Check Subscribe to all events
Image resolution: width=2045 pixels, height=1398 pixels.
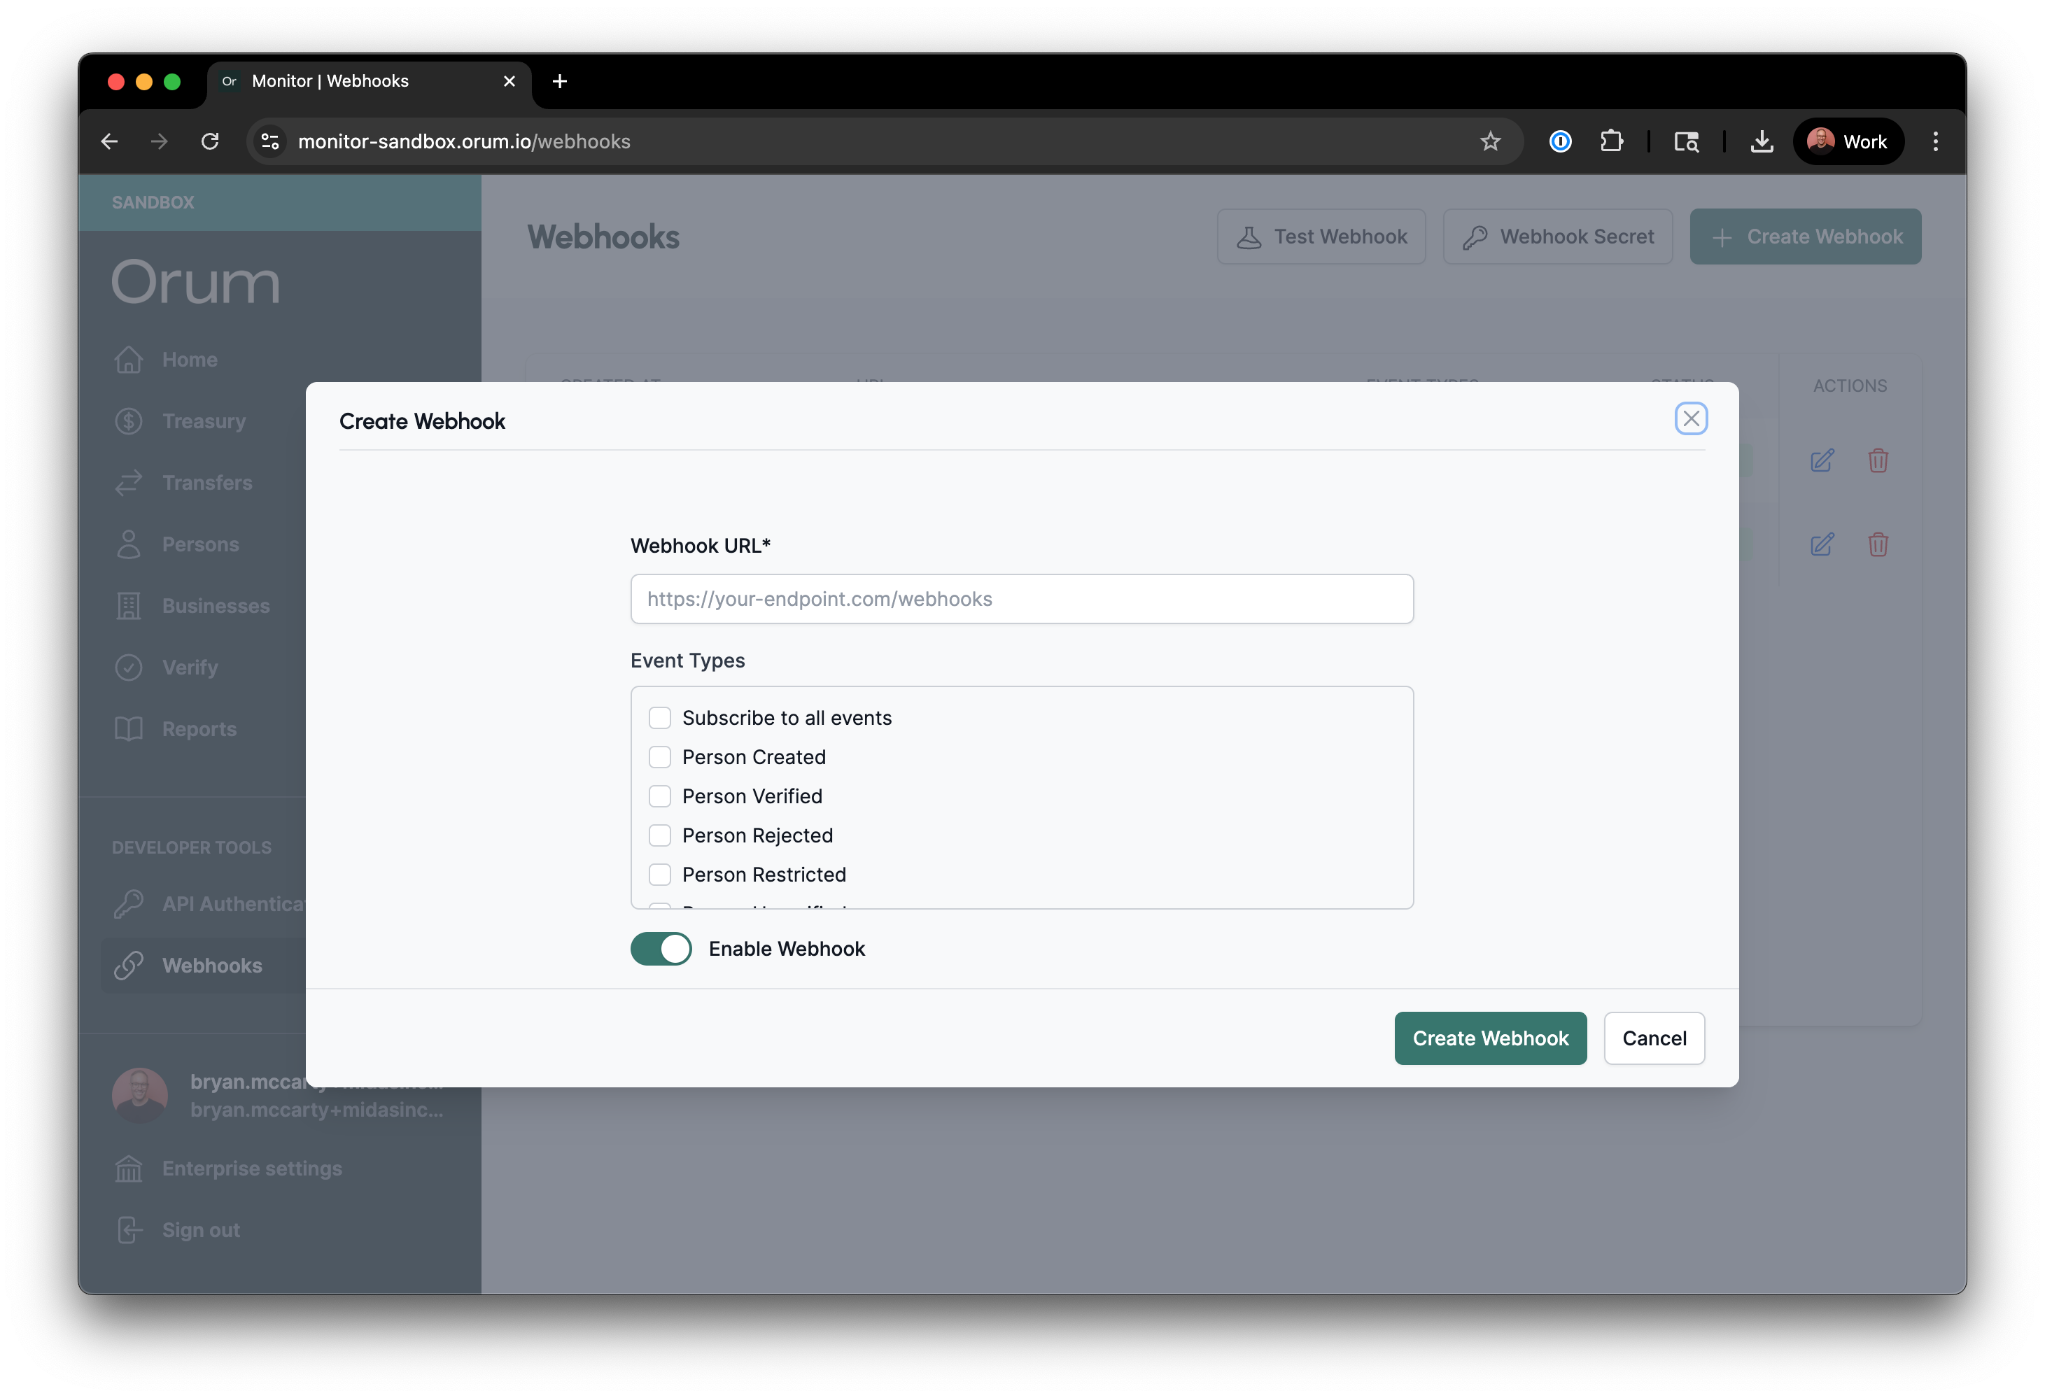(660, 718)
